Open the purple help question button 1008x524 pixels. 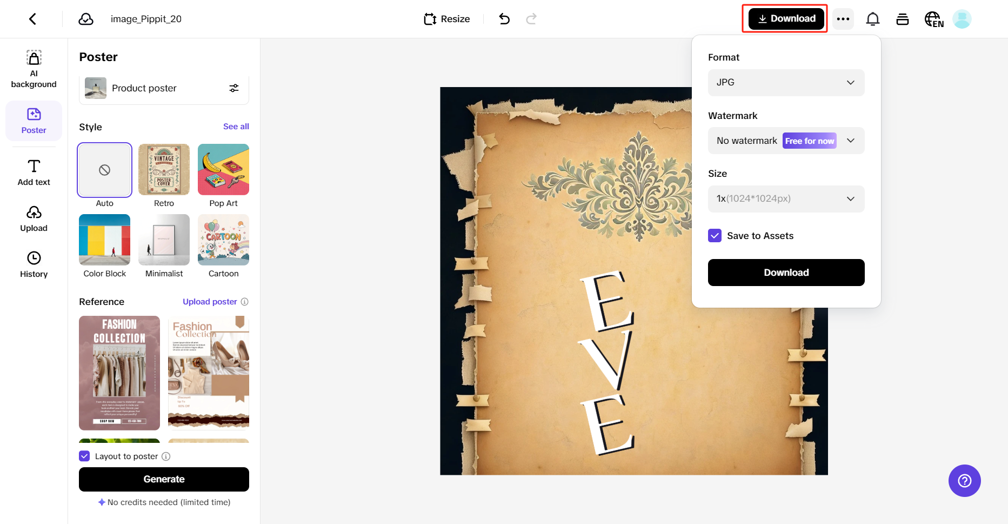[x=965, y=481]
